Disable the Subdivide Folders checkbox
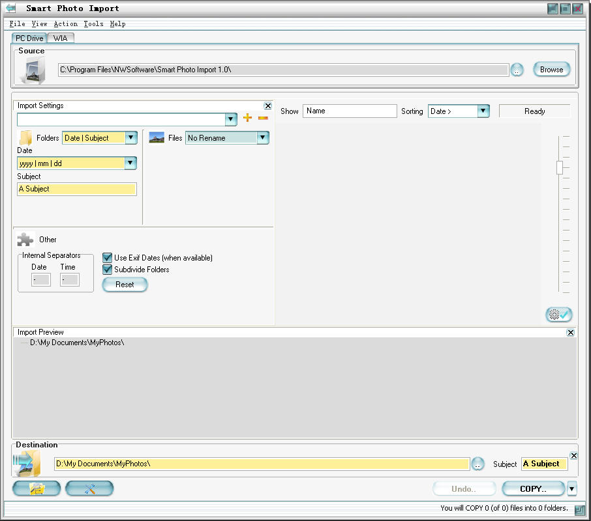This screenshot has height=521, width=591. pos(108,270)
